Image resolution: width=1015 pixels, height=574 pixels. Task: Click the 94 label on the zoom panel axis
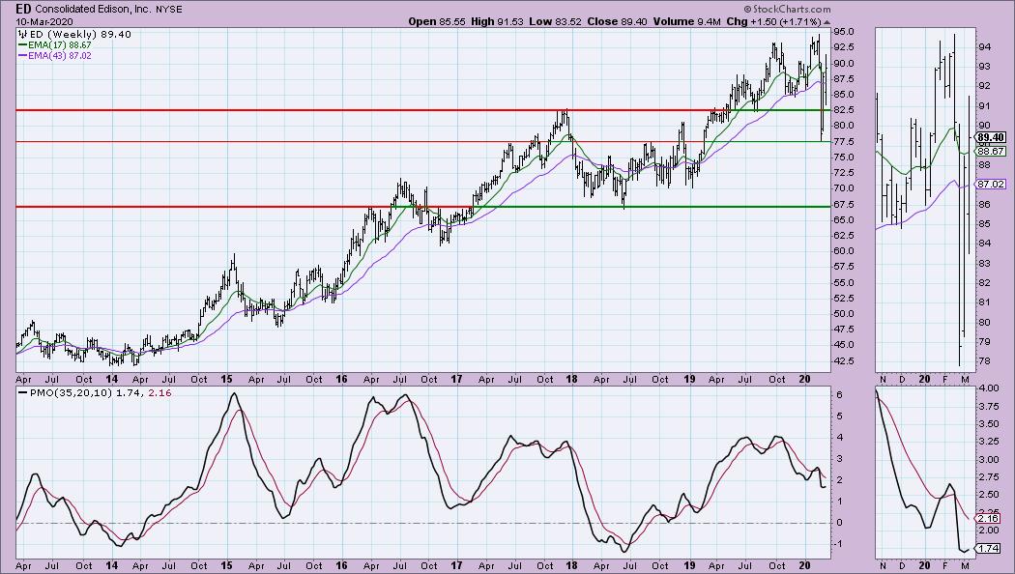pyautogui.click(x=984, y=46)
